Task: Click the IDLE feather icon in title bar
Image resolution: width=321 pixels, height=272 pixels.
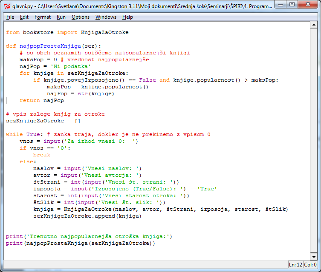Action: click(6, 7)
